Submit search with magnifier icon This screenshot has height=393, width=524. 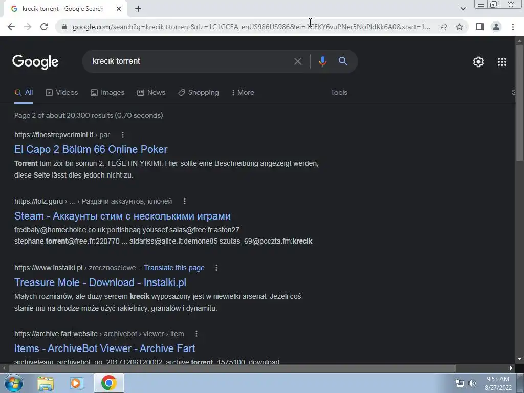tap(343, 61)
